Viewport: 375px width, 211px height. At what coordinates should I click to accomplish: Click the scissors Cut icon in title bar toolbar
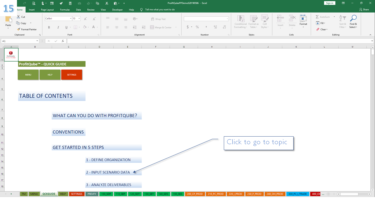(x=107, y=3)
